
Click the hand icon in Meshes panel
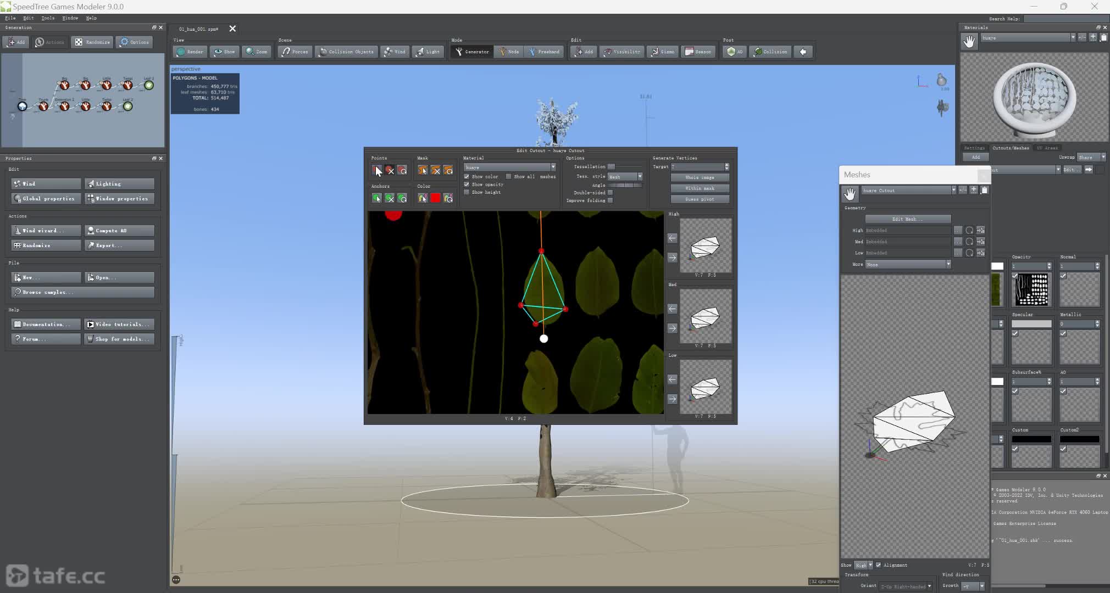coord(850,193)
